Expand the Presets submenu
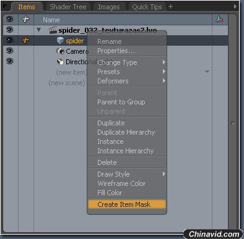The image size is (244, 239). pyautogui.click(x=127, y=72)
